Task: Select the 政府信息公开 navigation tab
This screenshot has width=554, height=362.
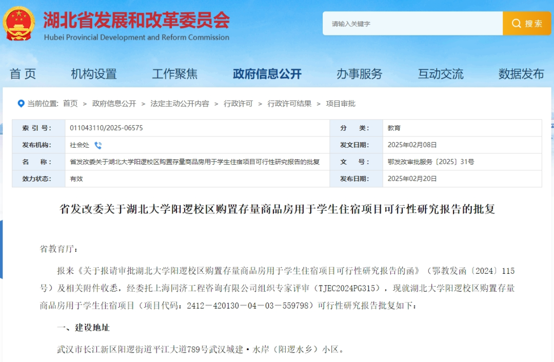Action: (x=267, y=74)
